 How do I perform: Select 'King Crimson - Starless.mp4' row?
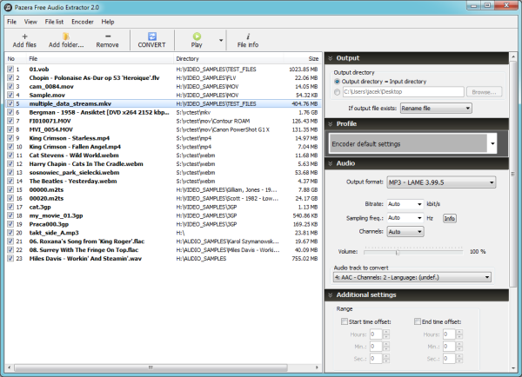pyautogui.click(x=164, y=138)
